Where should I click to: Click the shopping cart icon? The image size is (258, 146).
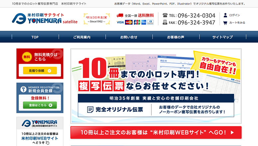225,23
